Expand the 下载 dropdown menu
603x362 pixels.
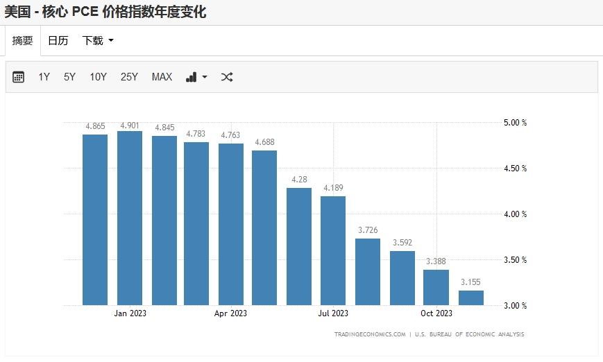tap(98, 40)
